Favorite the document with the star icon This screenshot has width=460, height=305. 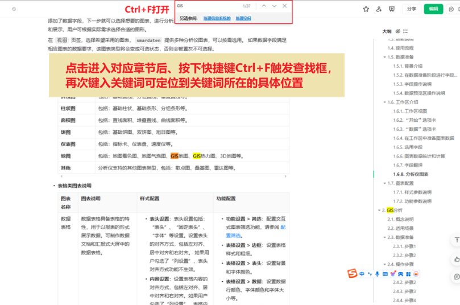pos(366,9)
